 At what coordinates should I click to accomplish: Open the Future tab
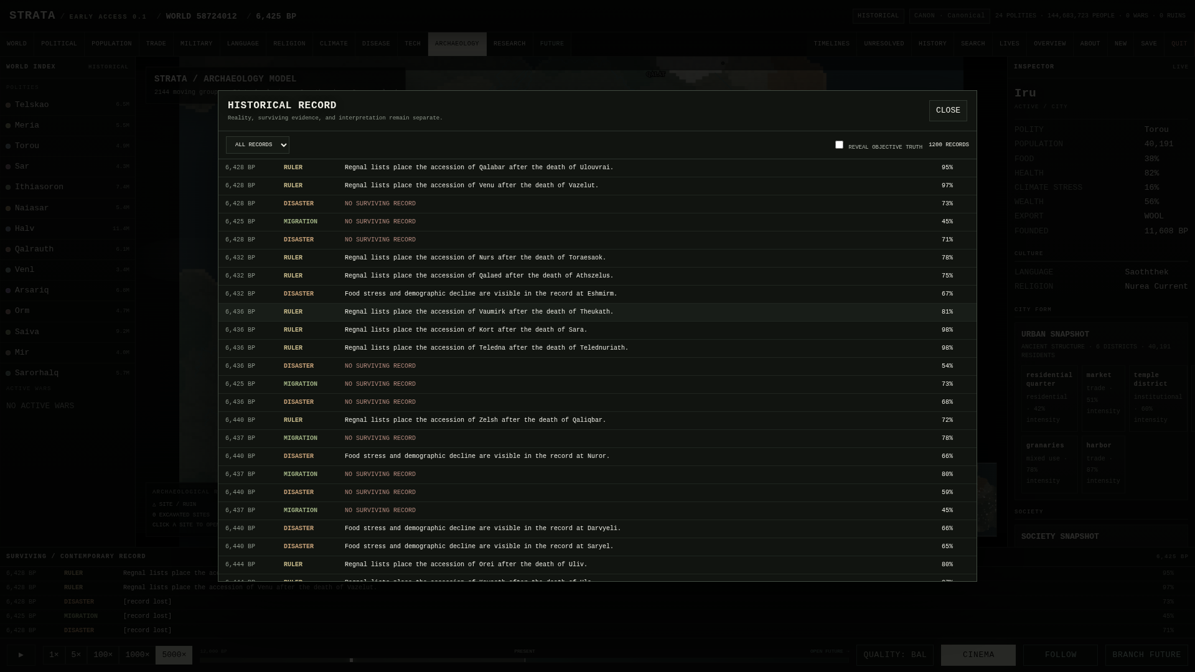[x=552, y=44]
